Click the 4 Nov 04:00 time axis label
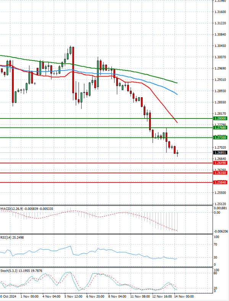Image resolution: width=229 pixels, height=301 pixels. [52, 296]
